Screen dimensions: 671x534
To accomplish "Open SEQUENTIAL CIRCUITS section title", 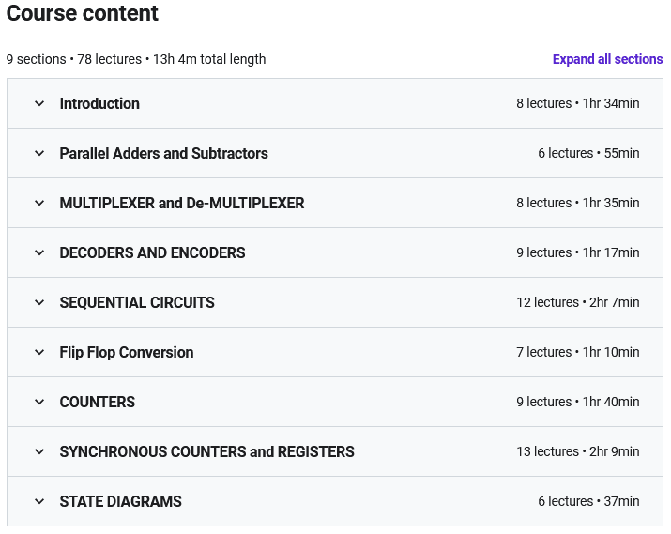I will tap(137, 302).
